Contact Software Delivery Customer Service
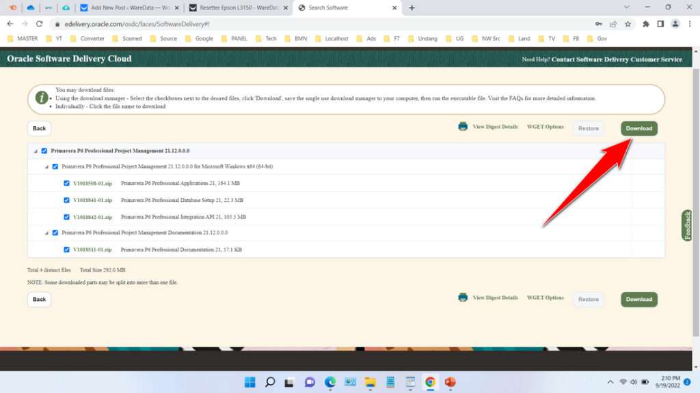 pyautogui.click(x=617, y=59)
